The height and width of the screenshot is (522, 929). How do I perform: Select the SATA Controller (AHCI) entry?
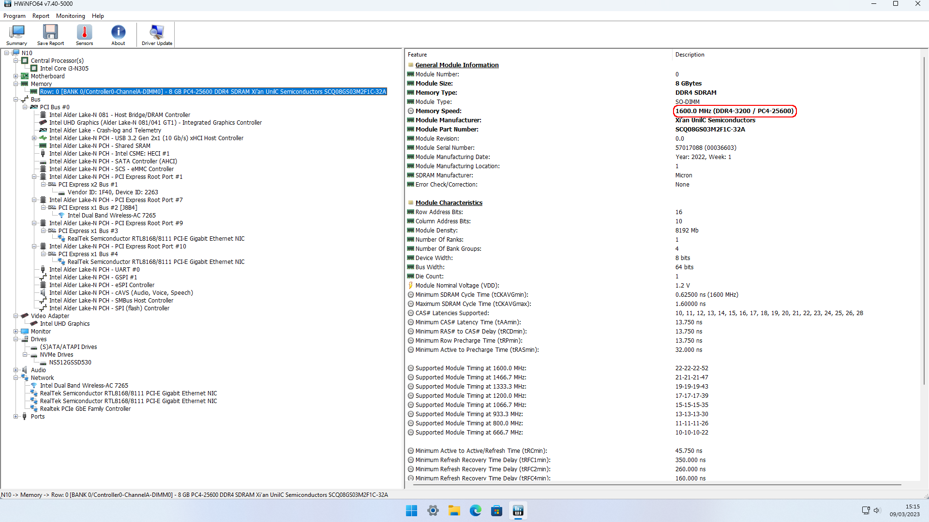pyautogui.click(x=113, y=161)
